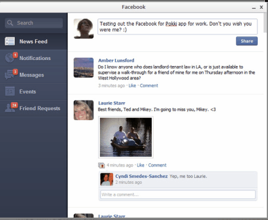The width and height of the screenshot is (268, 220).
Task: Open the Events section
Action: pos(34,92)
